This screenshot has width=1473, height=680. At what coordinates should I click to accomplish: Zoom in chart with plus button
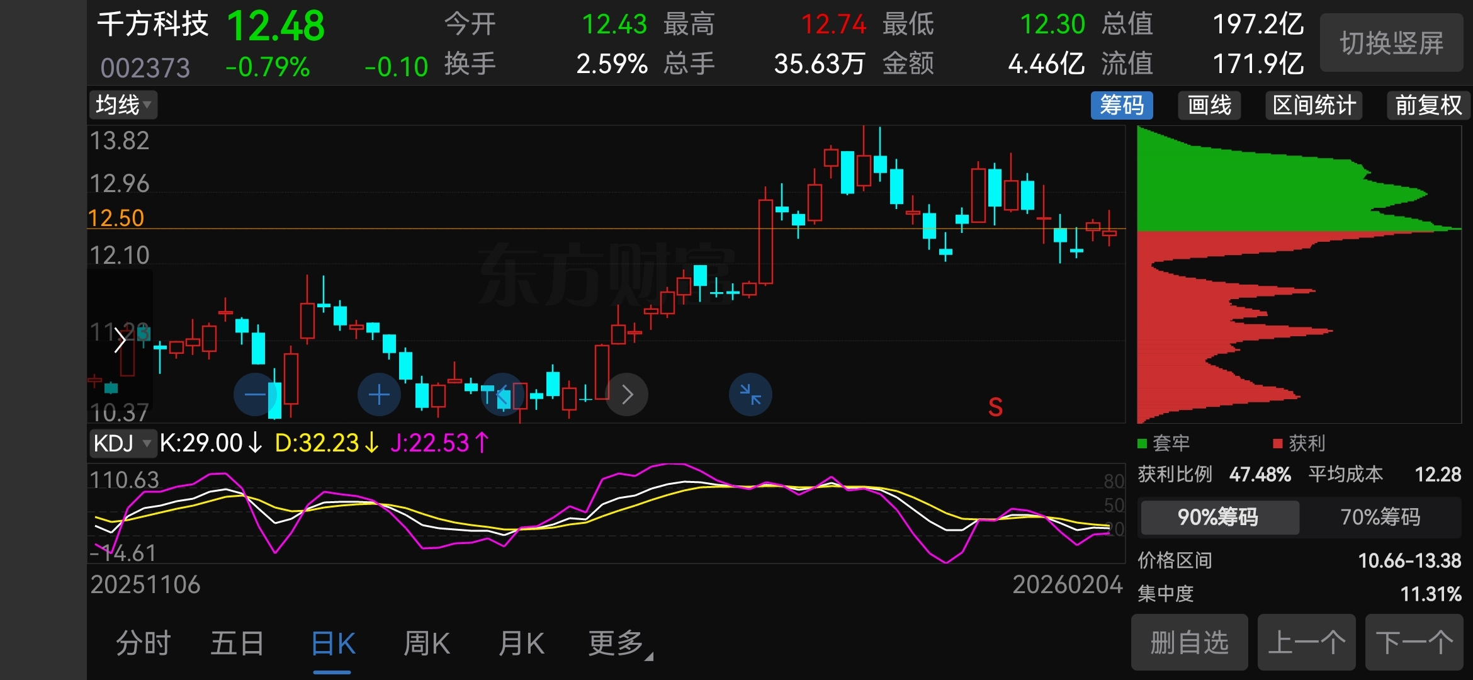click(379, 395)
